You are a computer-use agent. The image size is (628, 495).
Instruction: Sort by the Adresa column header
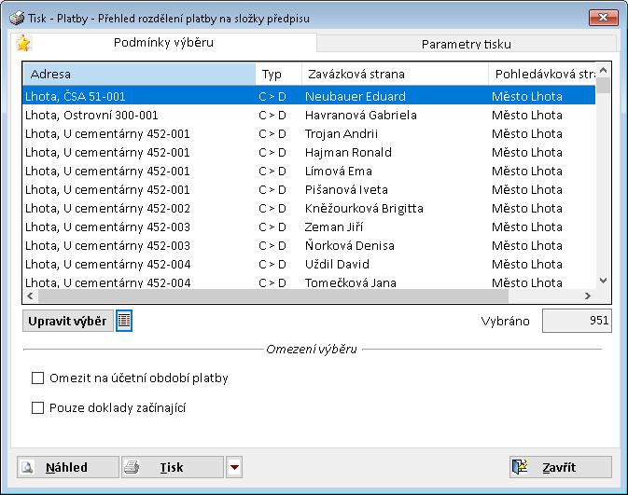138,75
